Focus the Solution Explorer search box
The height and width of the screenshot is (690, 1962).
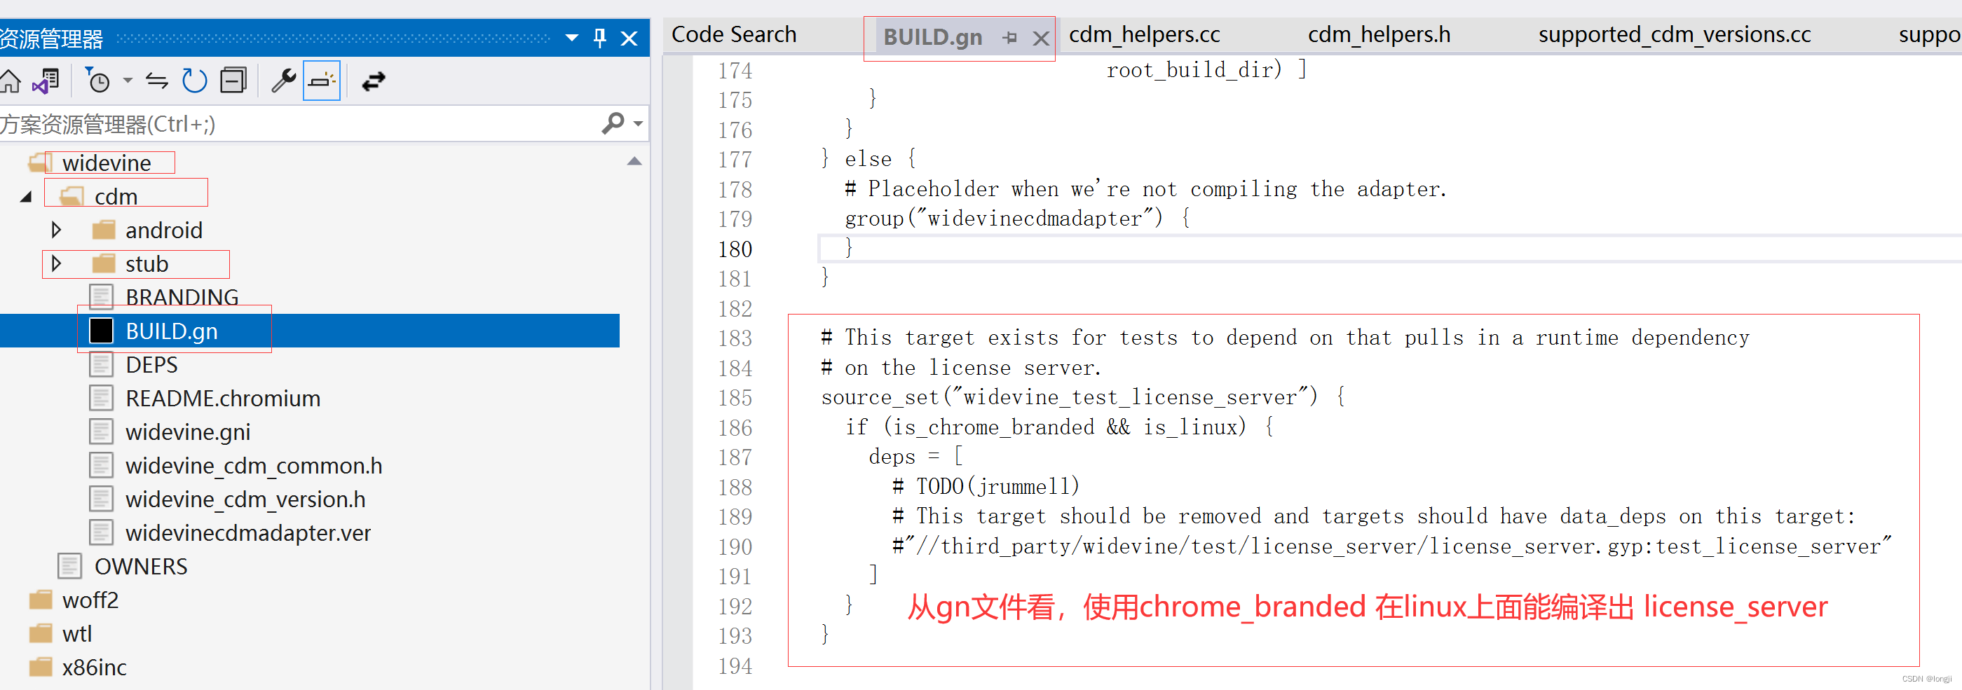pos(297,123)
